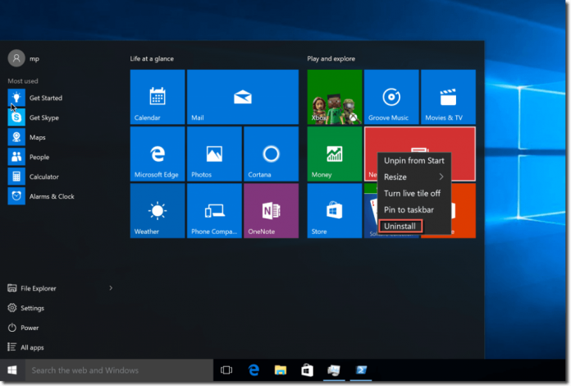
Task: Select Pin to taskbar
Action: point(414,209)
